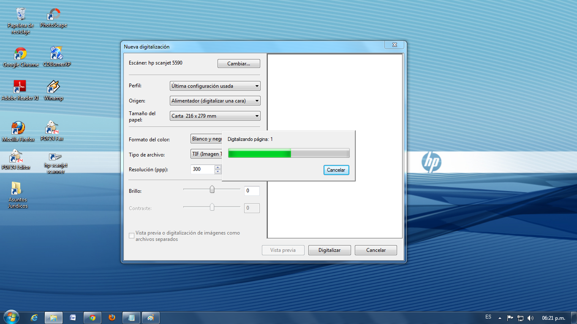The height and width of the screenshot is (324, 577).
Task: Open the Tipo de archivo combo box
Action: (206, 154)
